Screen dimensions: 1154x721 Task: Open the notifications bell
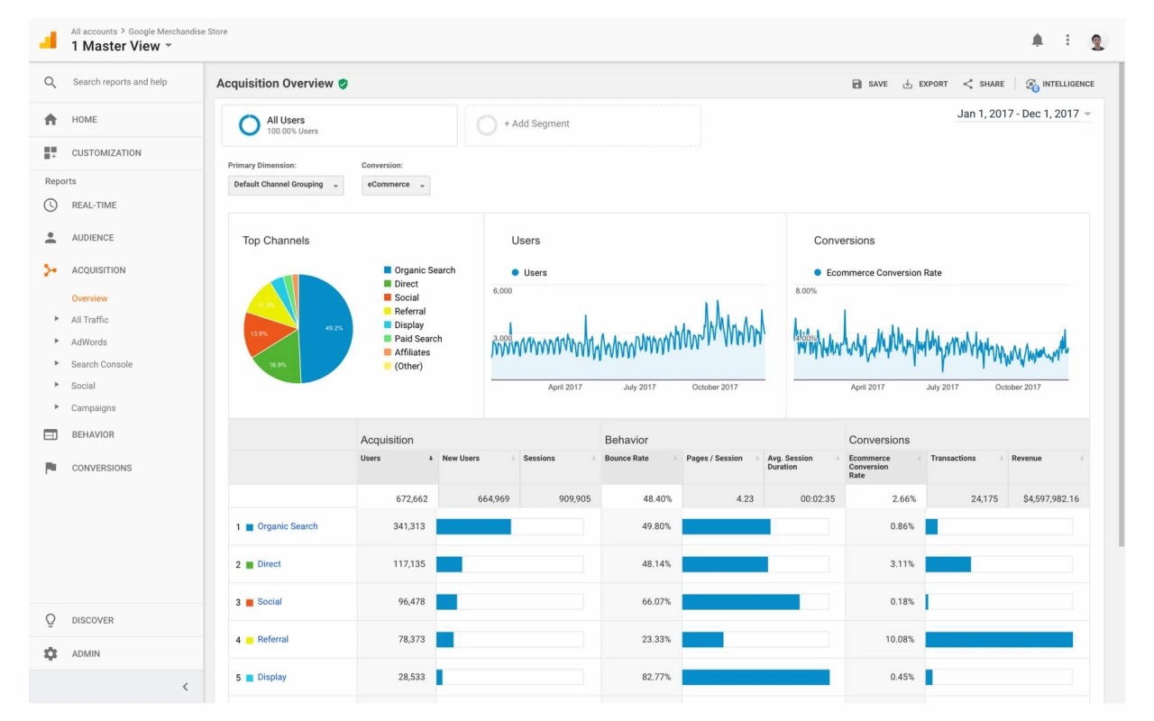point(1038,41)
